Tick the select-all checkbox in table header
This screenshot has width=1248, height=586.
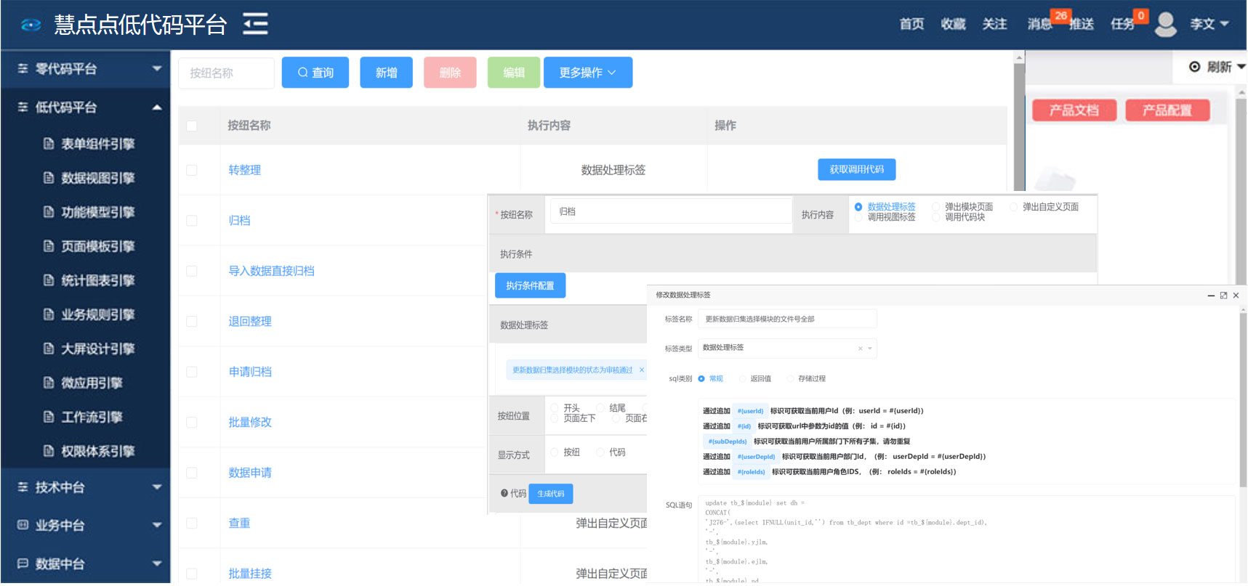click(x=192, y=126)
